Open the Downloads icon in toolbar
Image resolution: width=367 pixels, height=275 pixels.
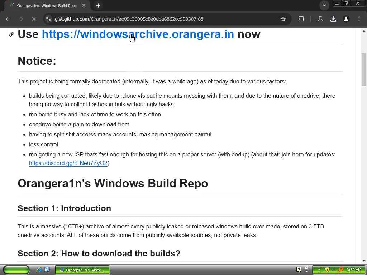tap(333, 19)
